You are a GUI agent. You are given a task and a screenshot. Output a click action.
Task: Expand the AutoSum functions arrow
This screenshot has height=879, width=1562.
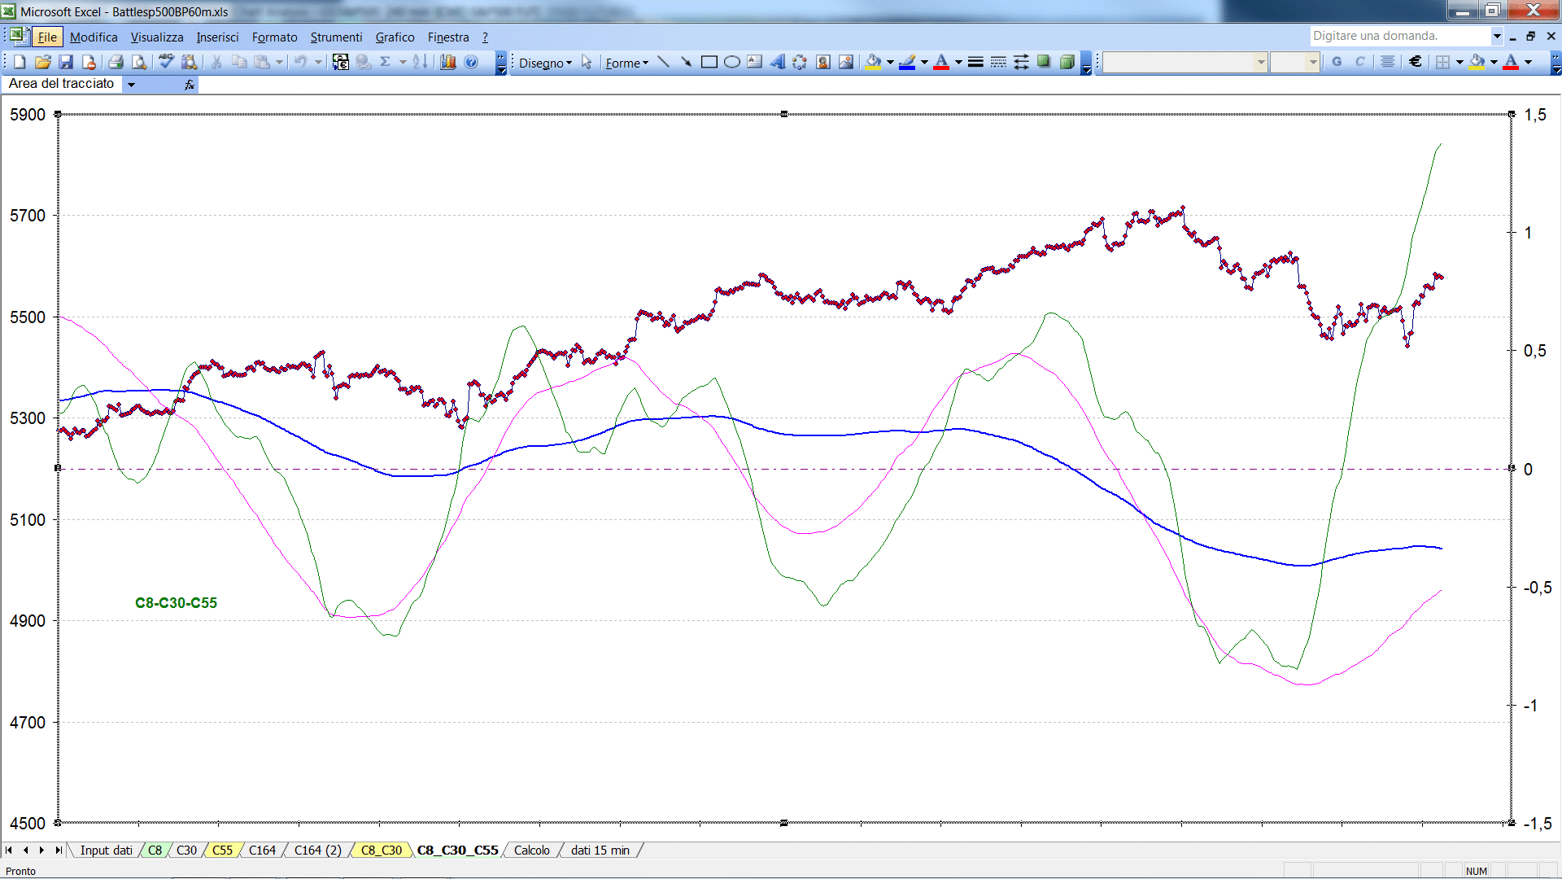point(403,62)
